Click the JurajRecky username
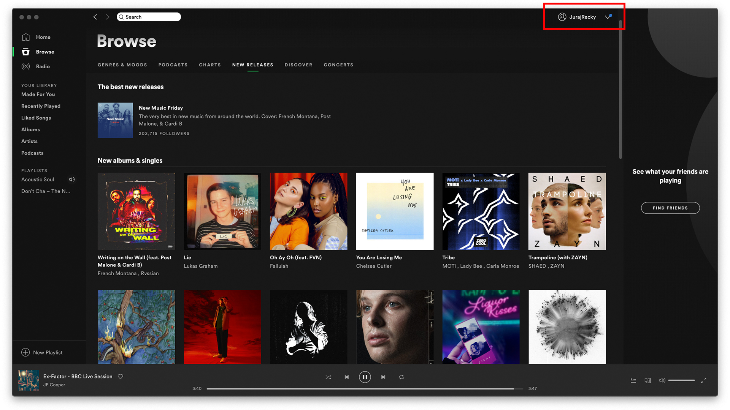 tap(582, 17)
